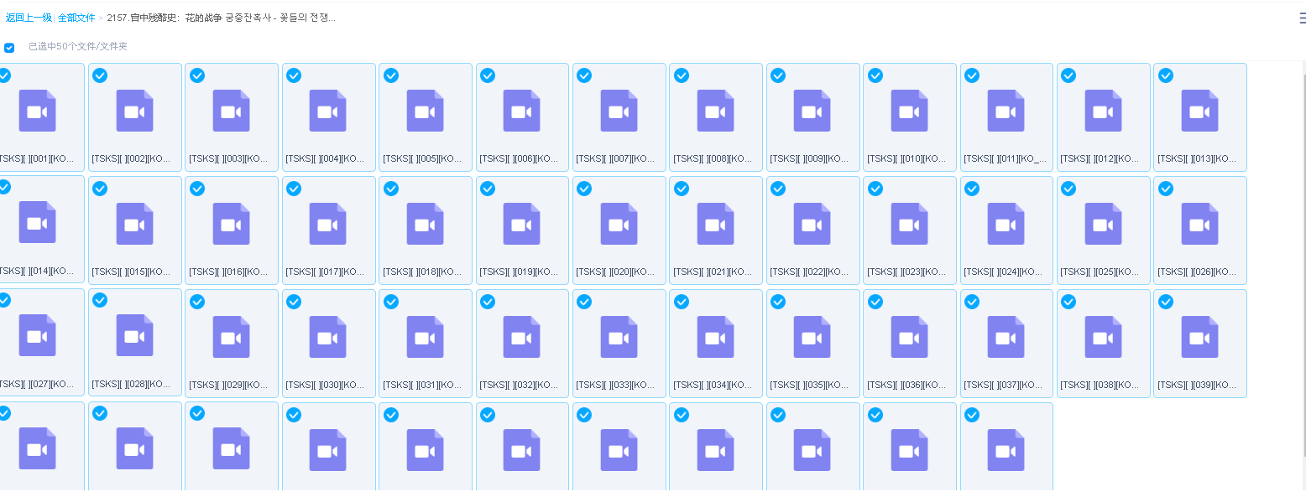Toggle the list view icon at top right

pyautogui.click(x=1302, y=18)
